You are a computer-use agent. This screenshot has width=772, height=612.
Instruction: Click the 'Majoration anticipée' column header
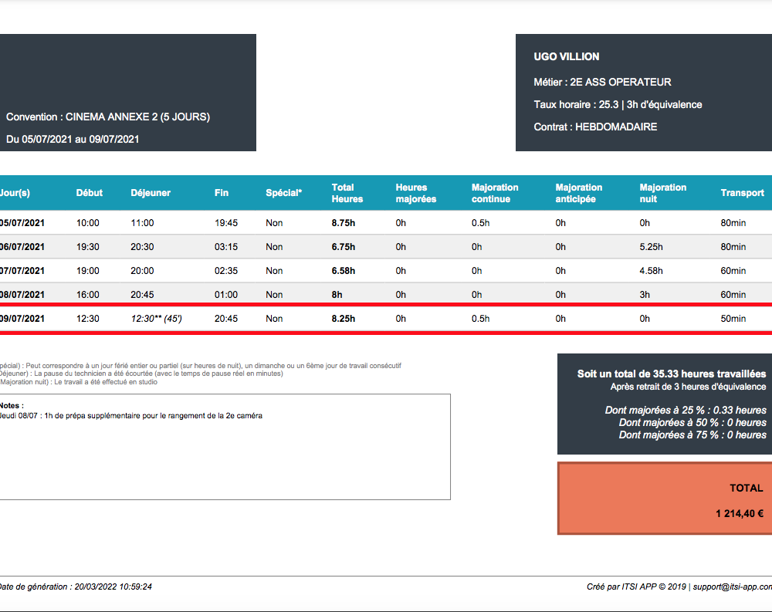578,193
